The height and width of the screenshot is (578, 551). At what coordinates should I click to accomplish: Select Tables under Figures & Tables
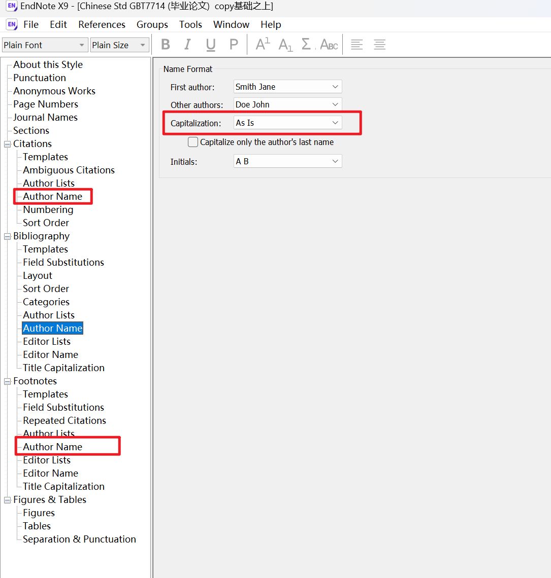tap(37, 526)
